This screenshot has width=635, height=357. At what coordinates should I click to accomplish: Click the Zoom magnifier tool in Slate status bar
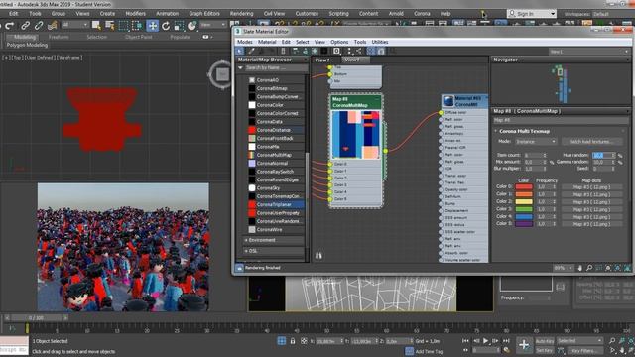pos(589,268)
